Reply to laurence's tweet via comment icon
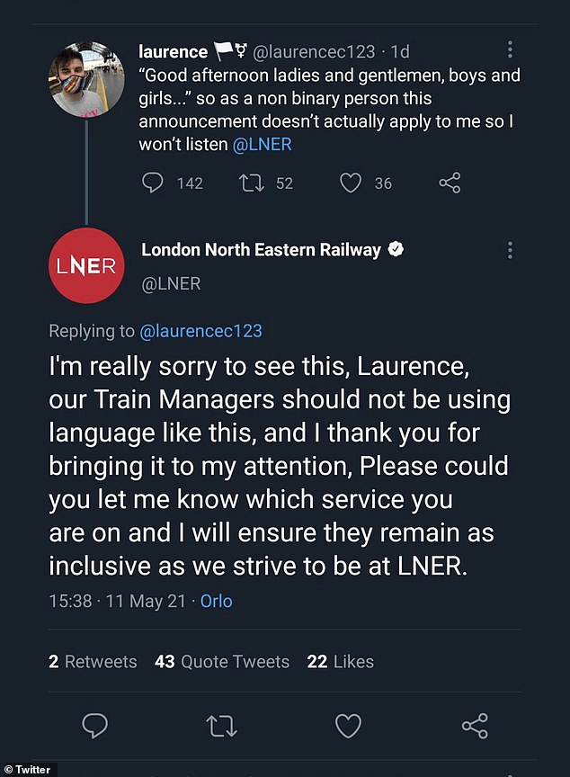 coord(155,183)
